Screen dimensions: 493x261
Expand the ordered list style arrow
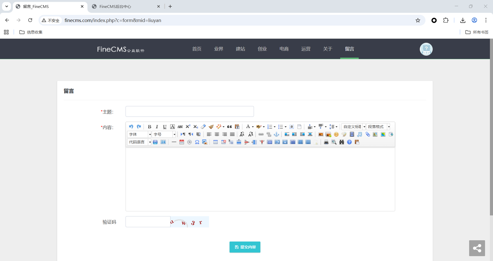coord(274,127)
